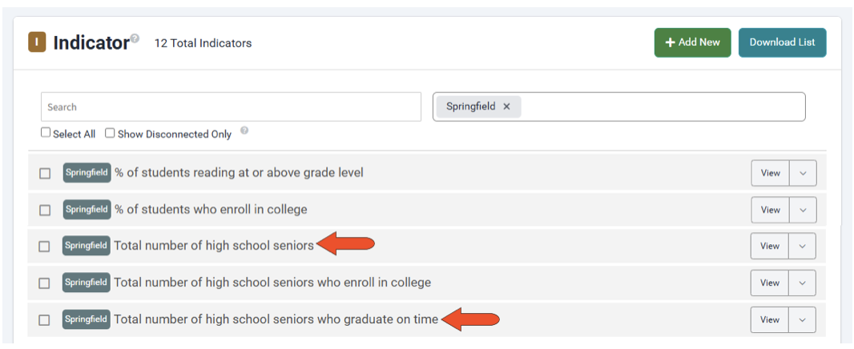Open dropdown arrow for seniors who graduate on time

pyautogui.click(x=803, y=320)
